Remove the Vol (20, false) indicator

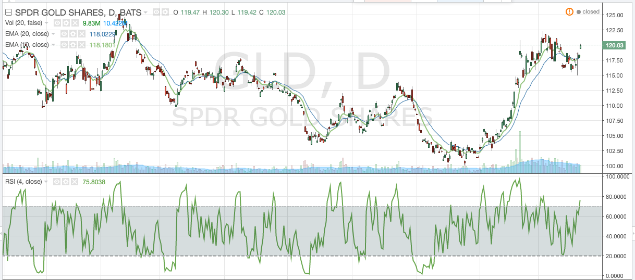point(75,23)
